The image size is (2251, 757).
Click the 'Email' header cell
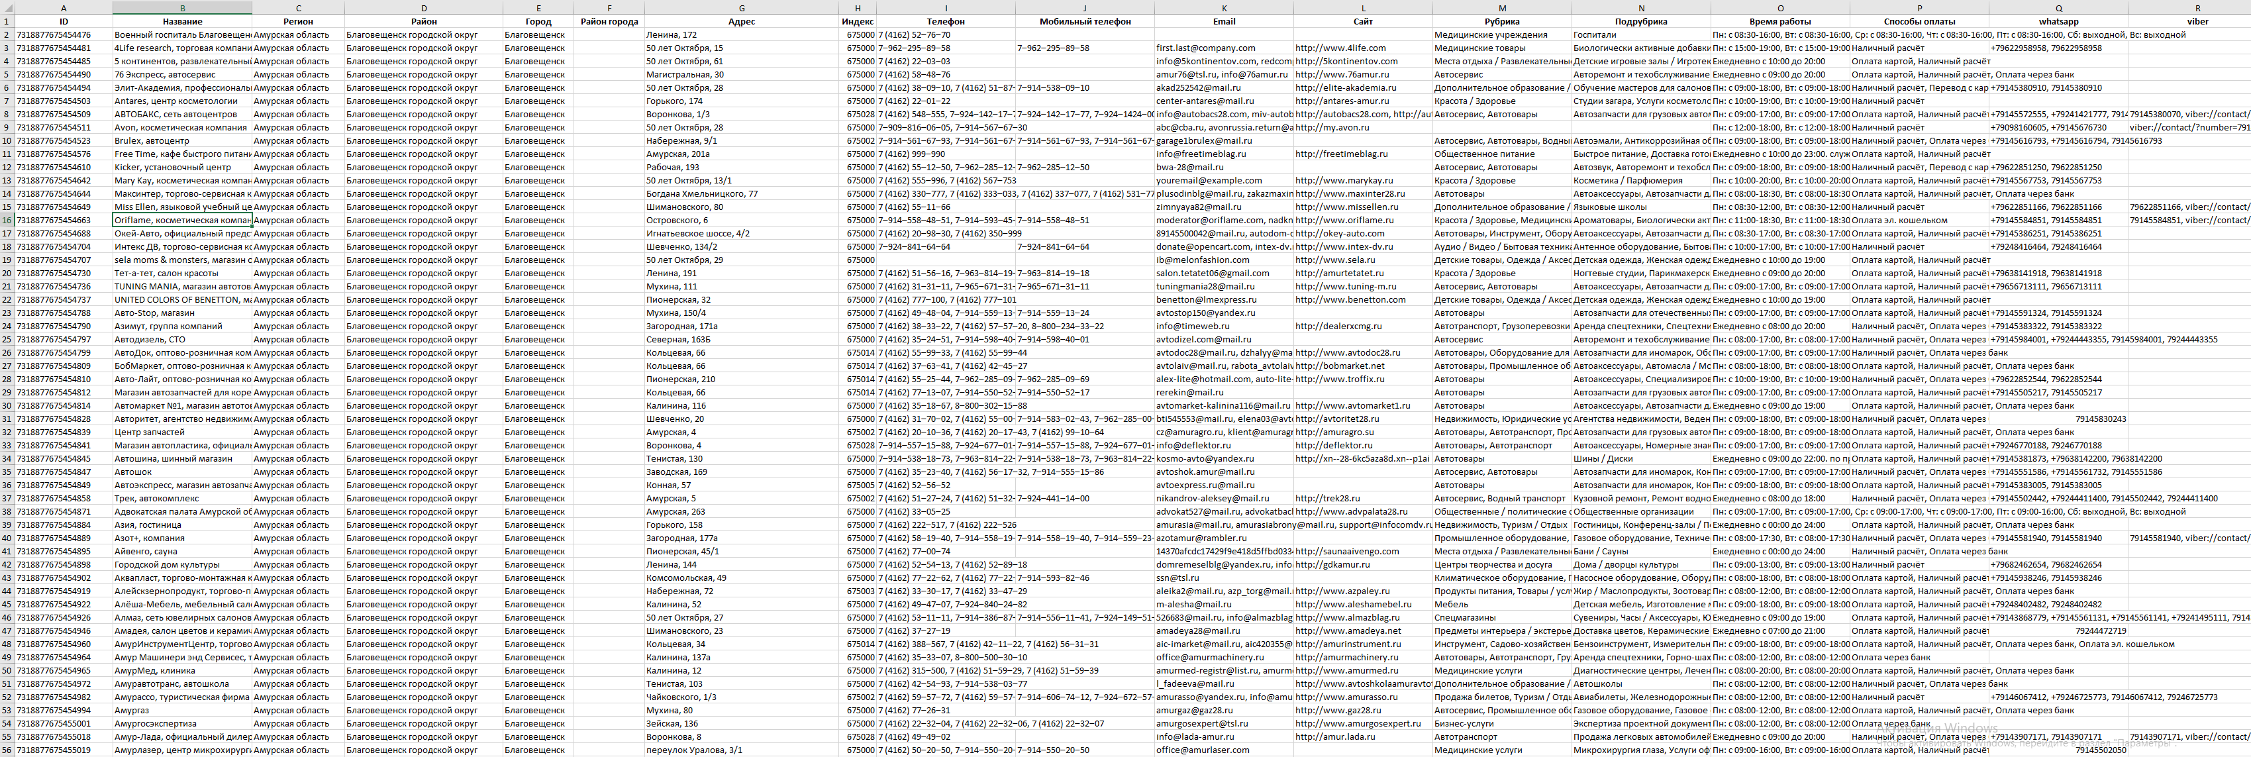point(1223,22)
